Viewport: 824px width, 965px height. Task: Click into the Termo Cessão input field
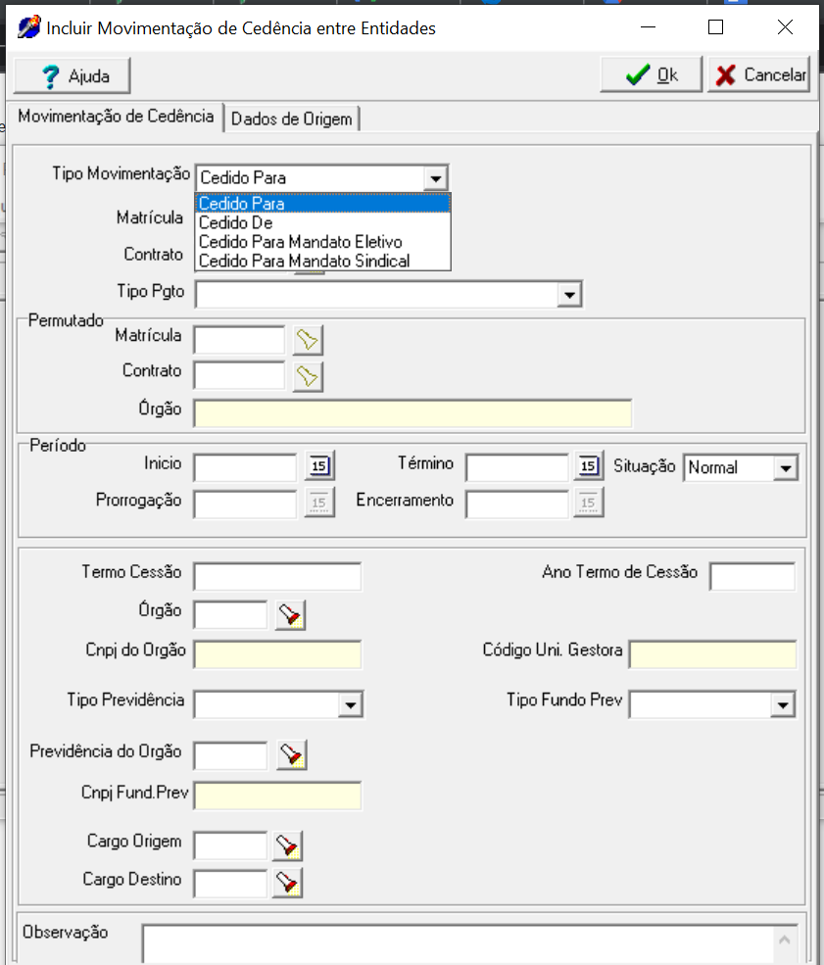[277, 577]
